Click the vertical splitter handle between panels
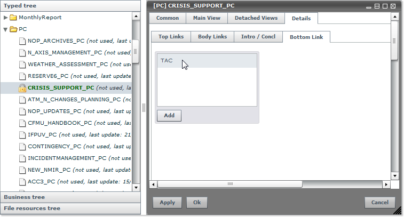 click(144, 108)
